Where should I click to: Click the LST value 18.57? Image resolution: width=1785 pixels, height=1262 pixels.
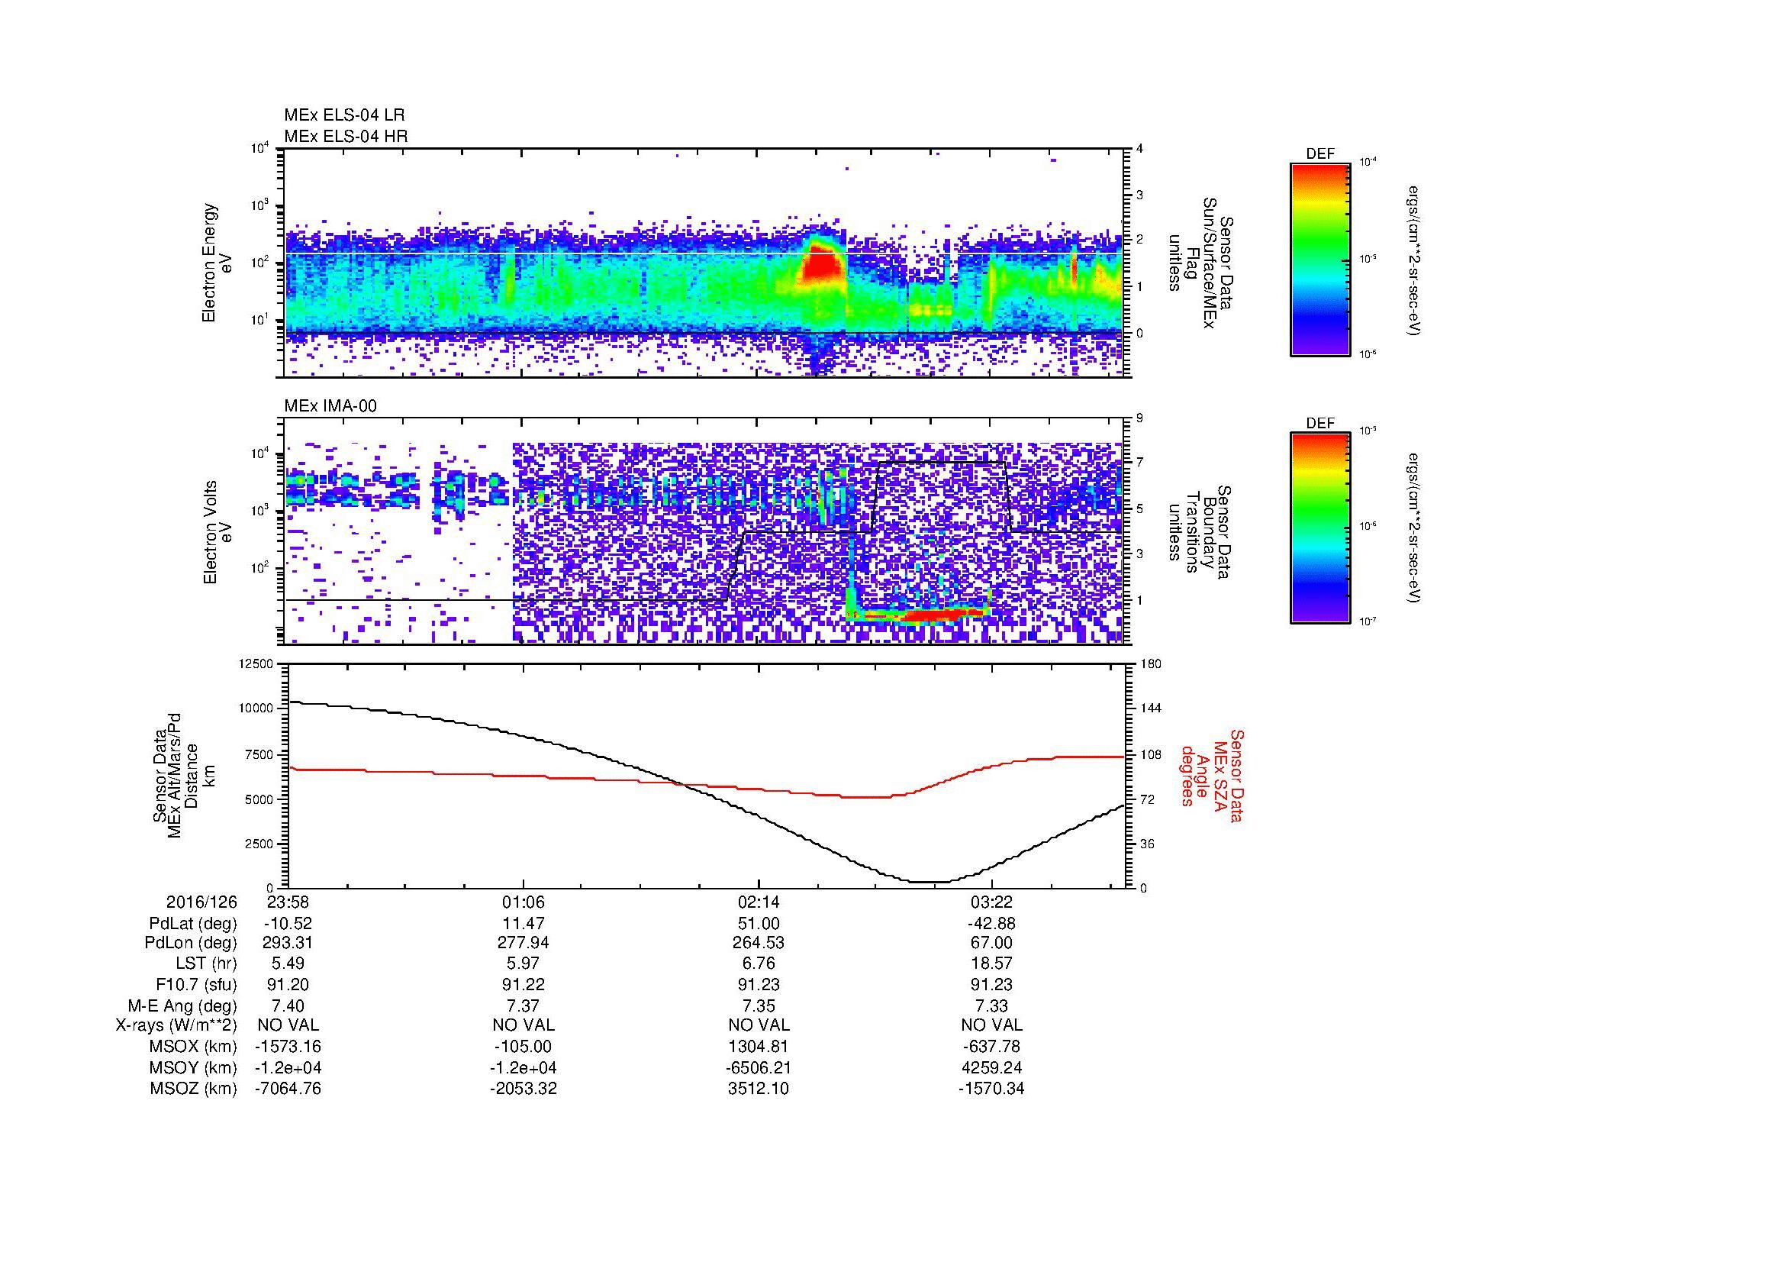point(992,964)
